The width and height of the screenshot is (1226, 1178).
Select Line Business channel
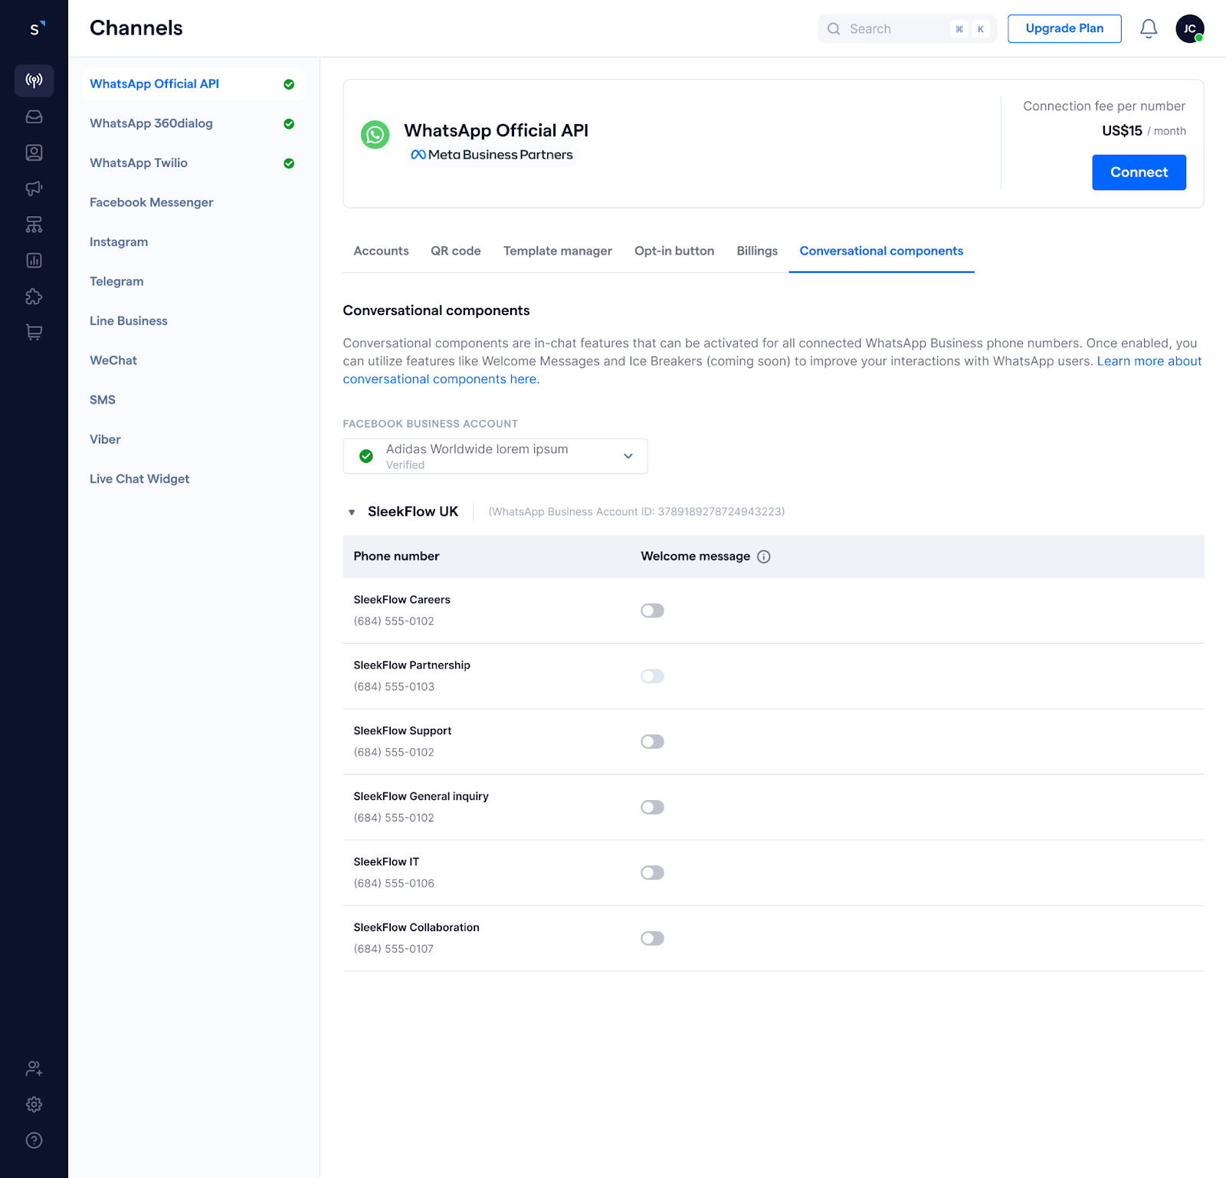[x=193, y=321]
